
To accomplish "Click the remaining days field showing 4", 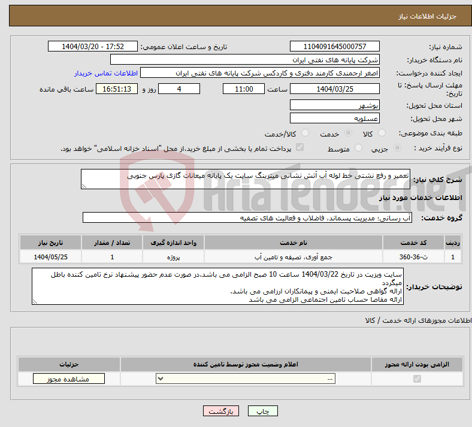I will coord(179,89).
